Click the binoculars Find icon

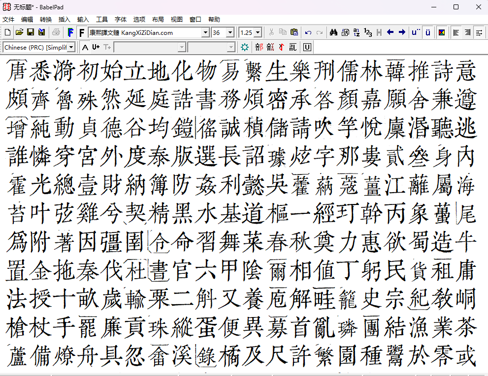pos(333,32)
